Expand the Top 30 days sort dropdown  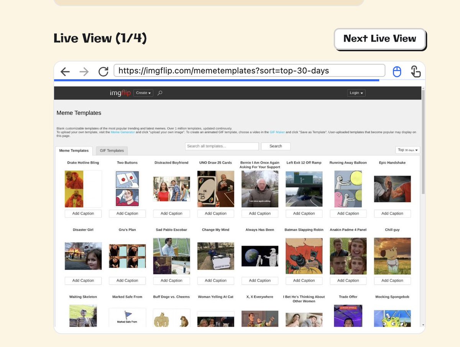(x=408, y=150)
